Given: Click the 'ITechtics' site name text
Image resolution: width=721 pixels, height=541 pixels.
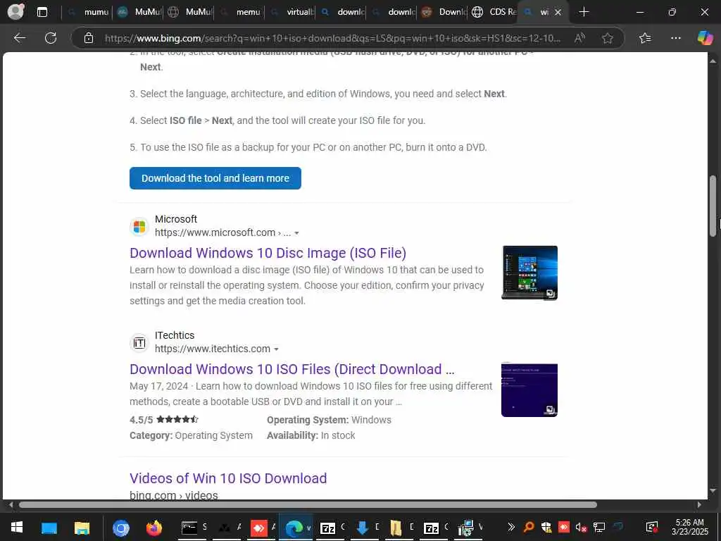Looking at the screenshot, I should click(175, 335).
